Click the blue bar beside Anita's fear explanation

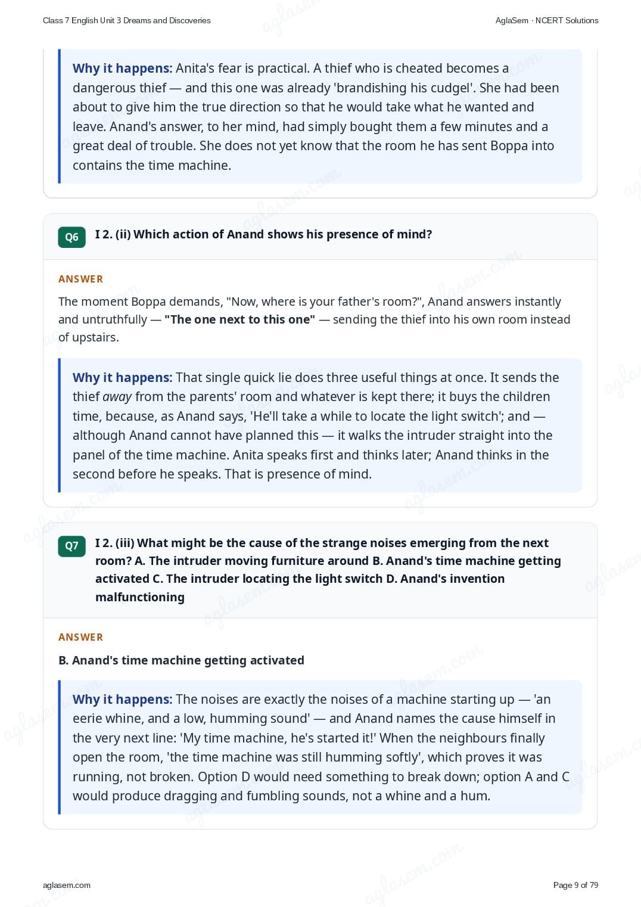60,116
